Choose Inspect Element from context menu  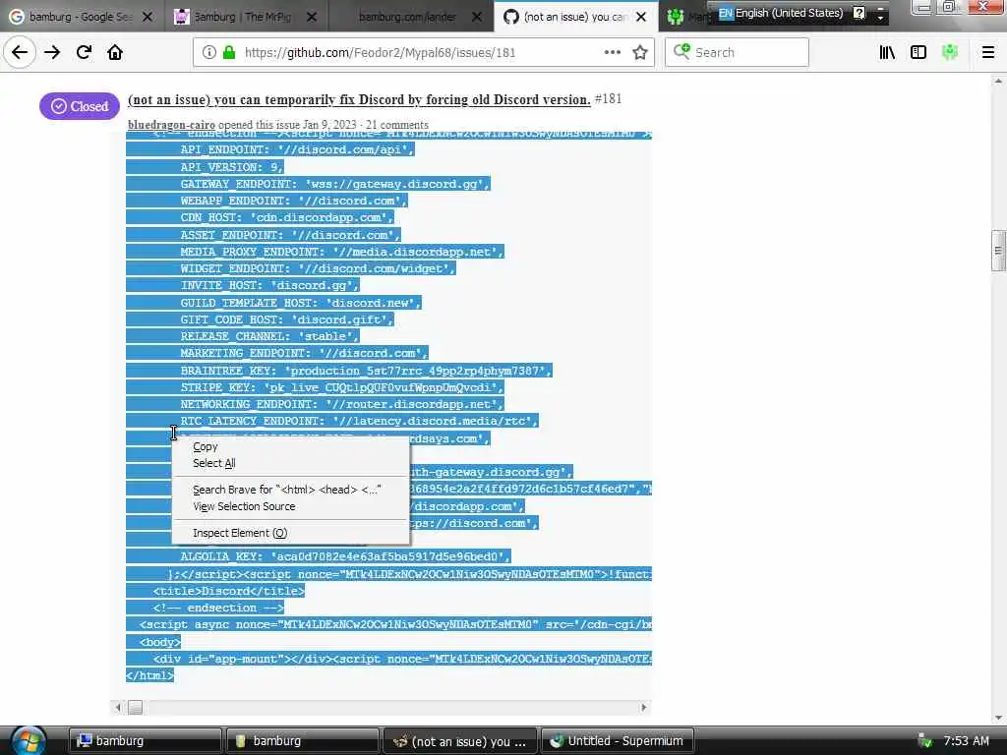(x=240, y=533)
